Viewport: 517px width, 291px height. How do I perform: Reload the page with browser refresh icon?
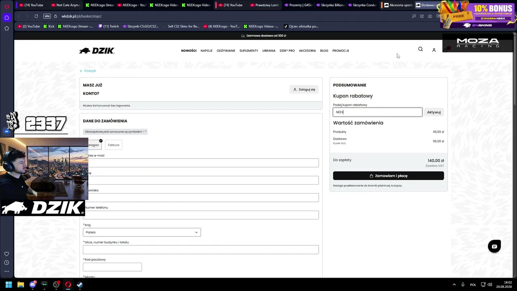[x=36, y=16]
